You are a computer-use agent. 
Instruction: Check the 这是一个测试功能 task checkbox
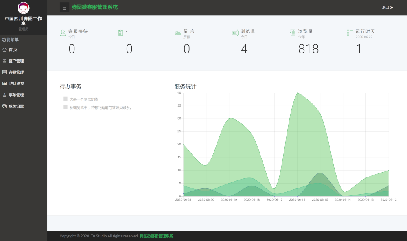pos(66,99)
